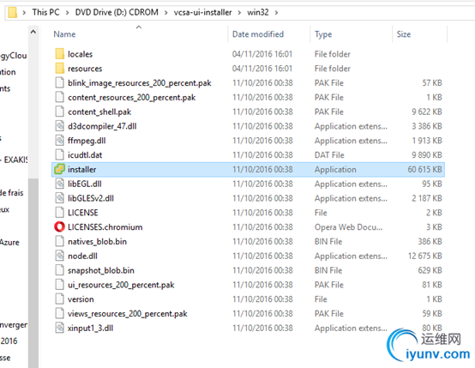Image resolution: width=475 pixels, height=368 pixels.
Task: Select the version file name
Action: tap(81, 299)
